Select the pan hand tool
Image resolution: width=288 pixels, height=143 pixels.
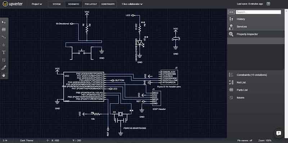(4, 75)
